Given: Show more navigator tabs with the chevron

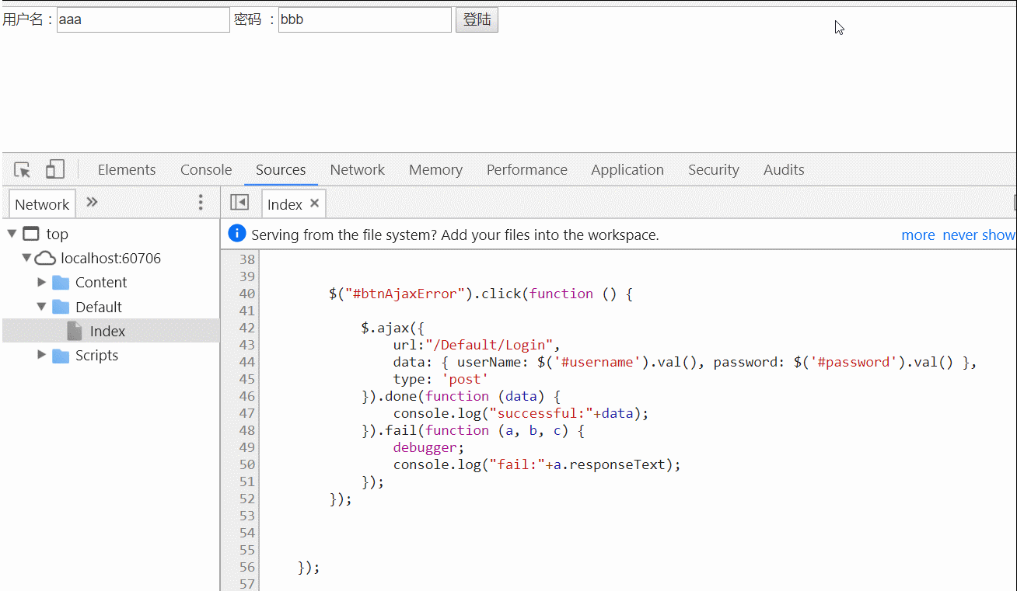Looking at the screenshot, I should [x=92, y=203].
